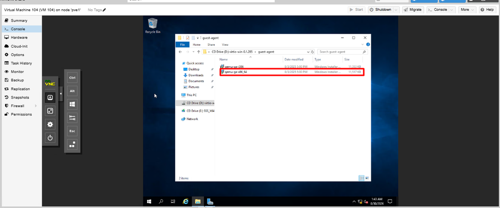This screenshot has width=500, height=208.
Task: Click the Help button
Action: (x=487, y=10)
